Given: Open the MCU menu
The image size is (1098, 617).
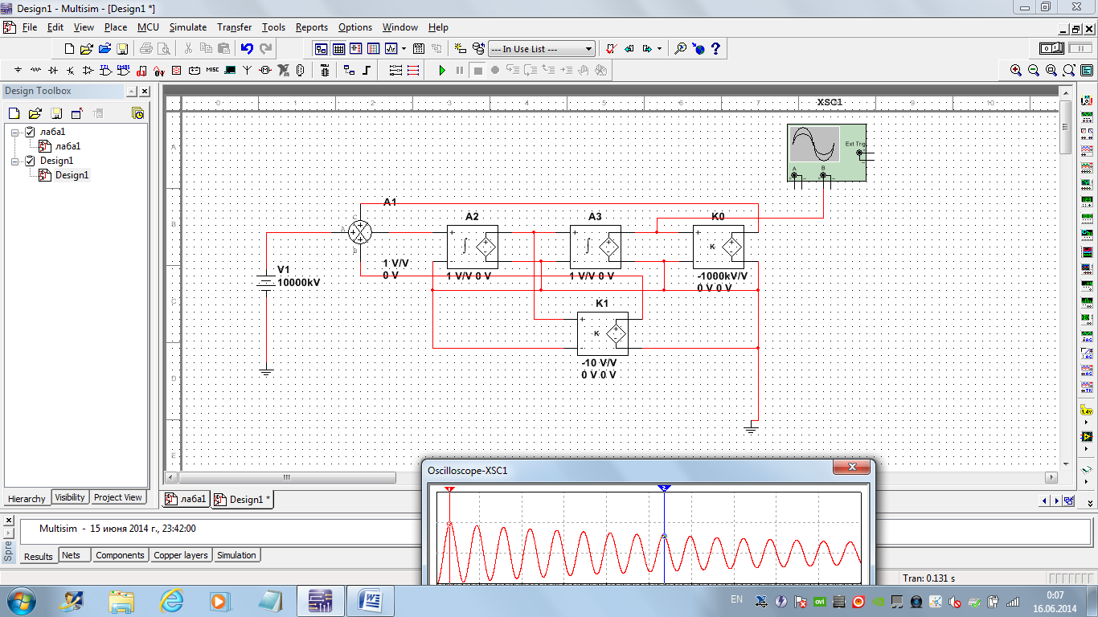Looking at the screenshot, I should (x=148, y=27).
